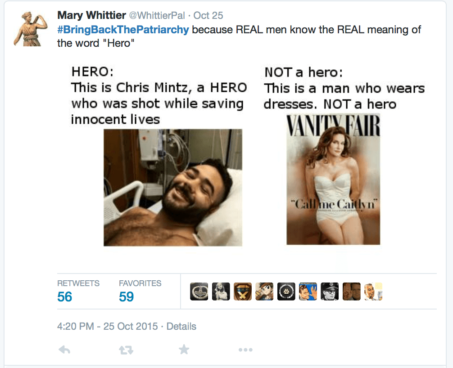
Task: Open the interlocked triangles symbol avatar
Action: click(286, 292)
